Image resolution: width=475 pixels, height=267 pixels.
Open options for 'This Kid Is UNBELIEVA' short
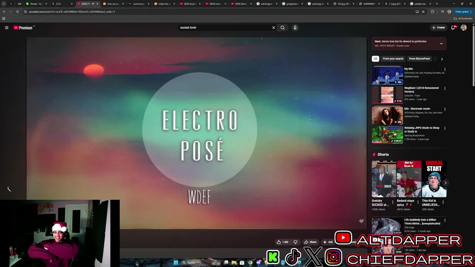[443, 202]
